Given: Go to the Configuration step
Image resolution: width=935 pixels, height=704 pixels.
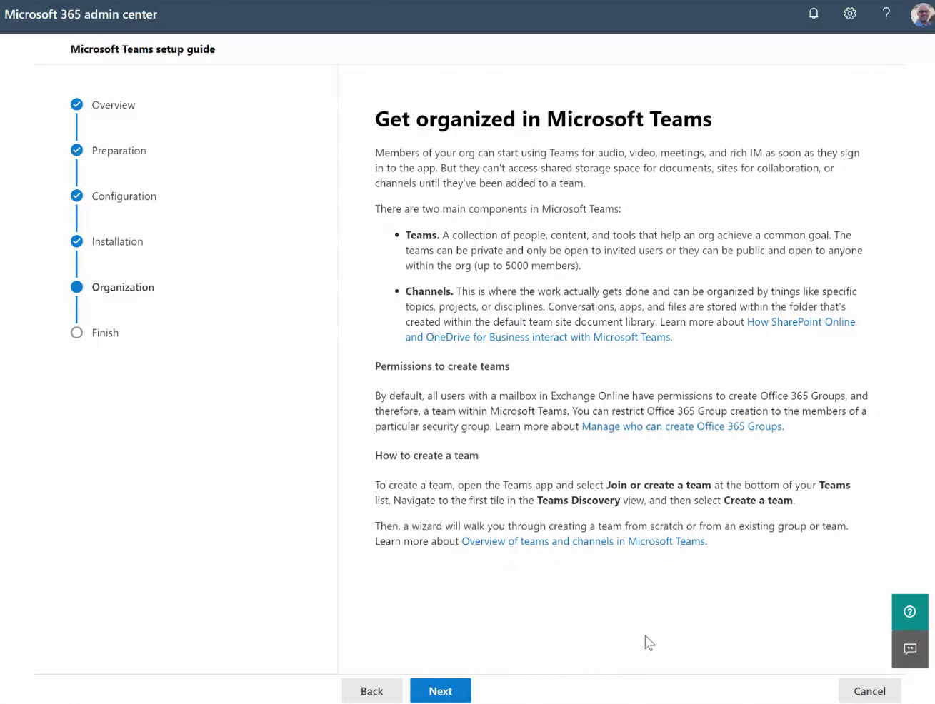Looking at the screenshot, I should tap(124, 196).
